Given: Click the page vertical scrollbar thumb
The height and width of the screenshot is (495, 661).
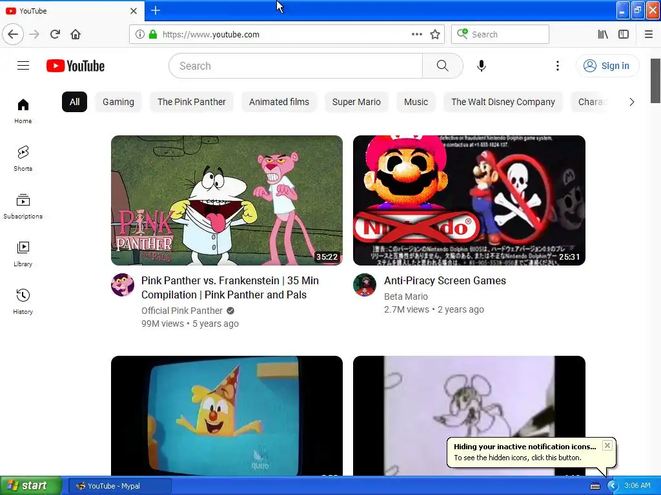Looking at the screenshot, I should 655,81.
